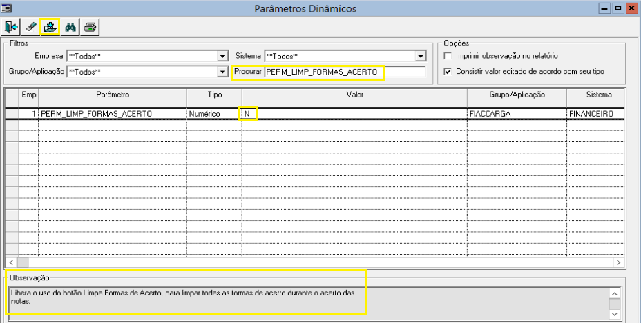
Task: Minimize the Parâmetros Dinâmicos window
Action: coord(604,8)
